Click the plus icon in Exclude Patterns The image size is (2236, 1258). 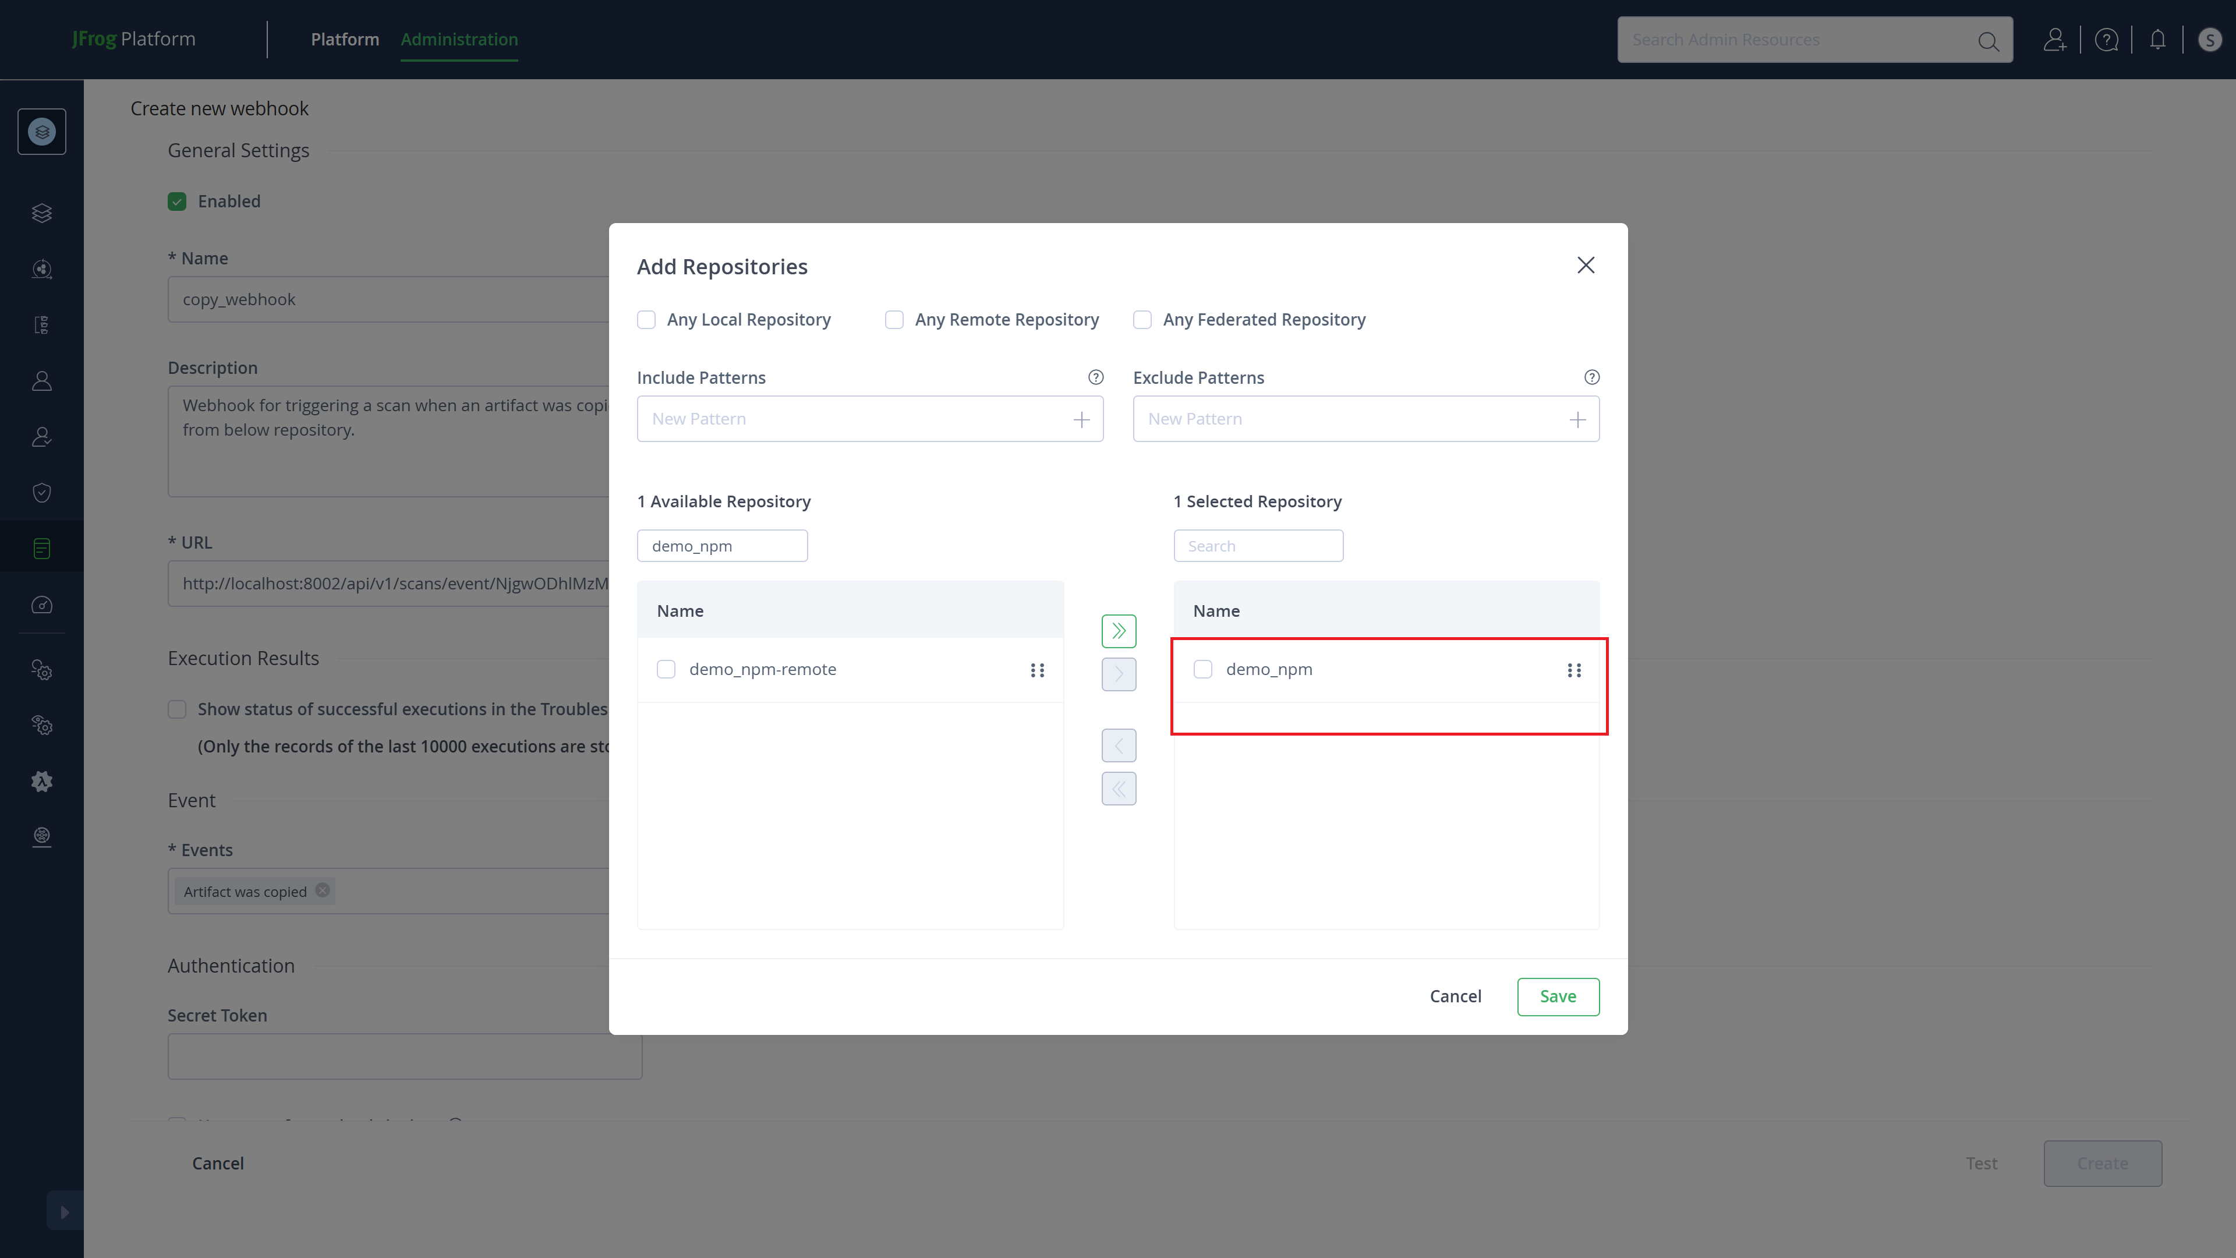[x=1577, y=419]
